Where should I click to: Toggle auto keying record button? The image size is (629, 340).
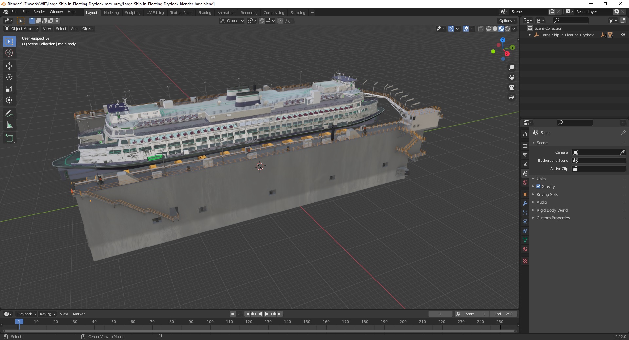(x=233, y=314)
